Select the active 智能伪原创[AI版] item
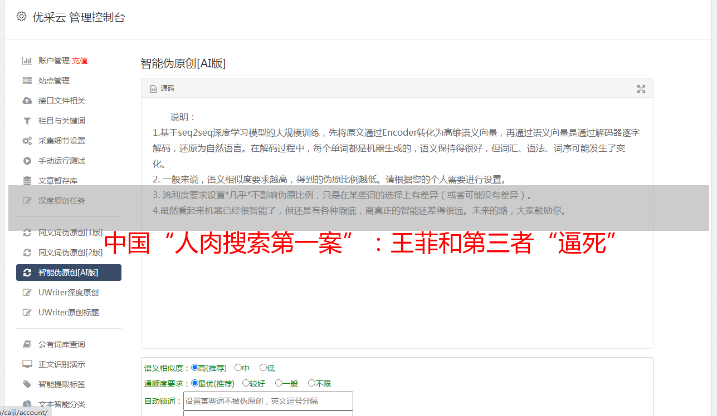Image resolution: width=717 pixels, height=416 pixels. pyautogui.click(x=69, y=273)
